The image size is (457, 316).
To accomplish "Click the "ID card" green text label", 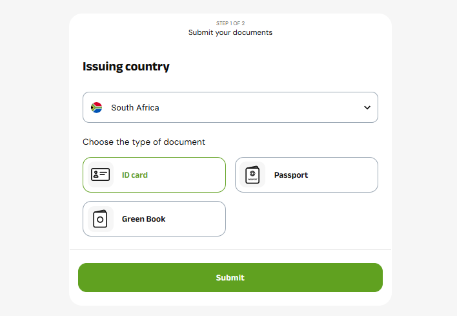I will (135, 175).
